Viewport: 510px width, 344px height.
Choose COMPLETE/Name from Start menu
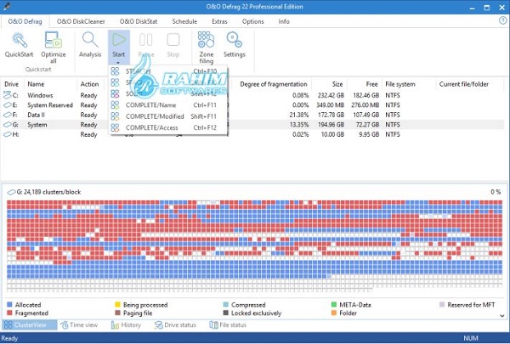[x=168, y=105]
